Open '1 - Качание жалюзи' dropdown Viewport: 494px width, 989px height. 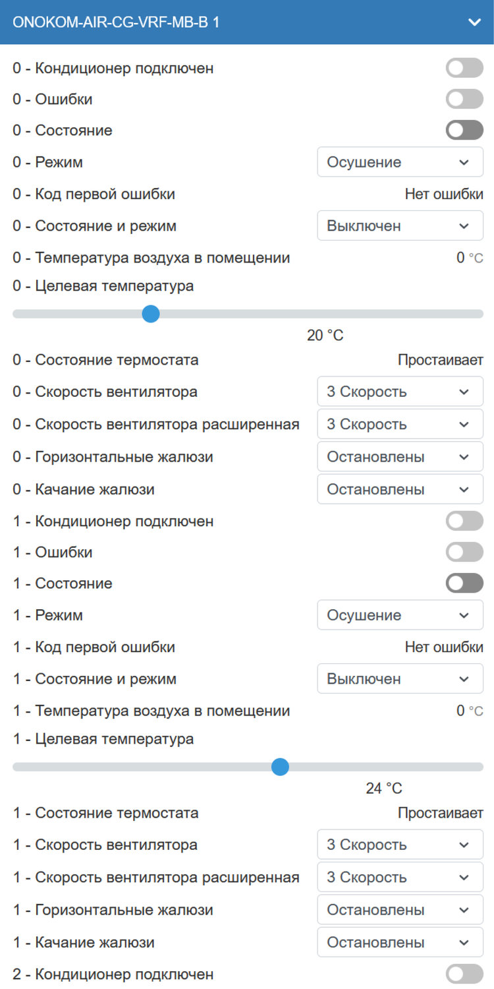click(400, 942)
